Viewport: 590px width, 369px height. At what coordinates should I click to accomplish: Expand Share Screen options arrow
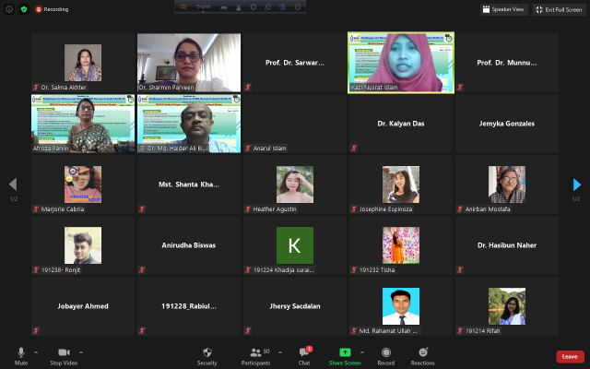(x=361, y=351)
